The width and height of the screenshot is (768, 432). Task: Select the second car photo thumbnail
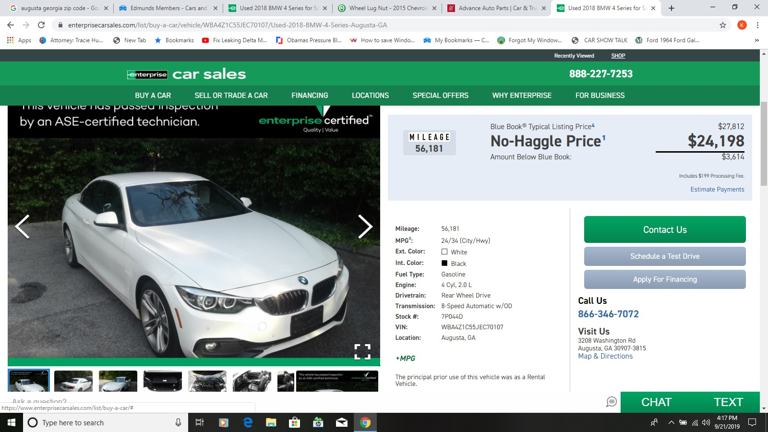pos(73,381)
